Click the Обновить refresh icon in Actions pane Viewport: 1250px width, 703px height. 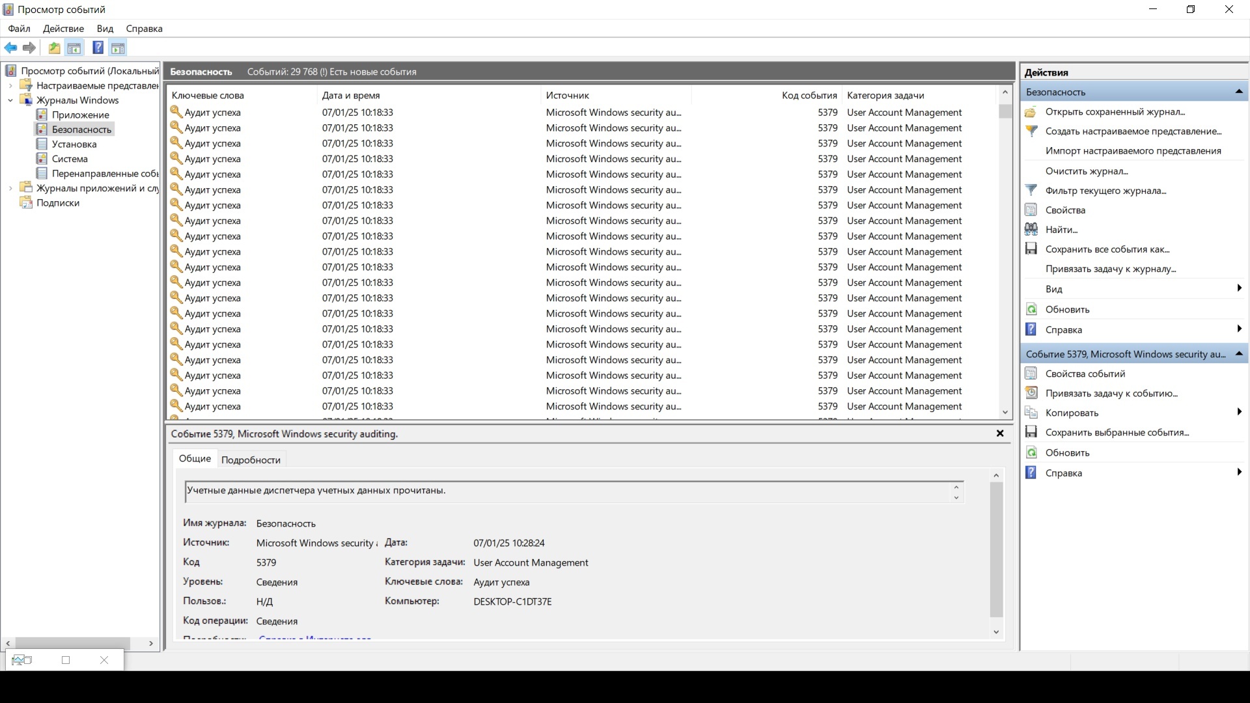[x=1032, y=309]
